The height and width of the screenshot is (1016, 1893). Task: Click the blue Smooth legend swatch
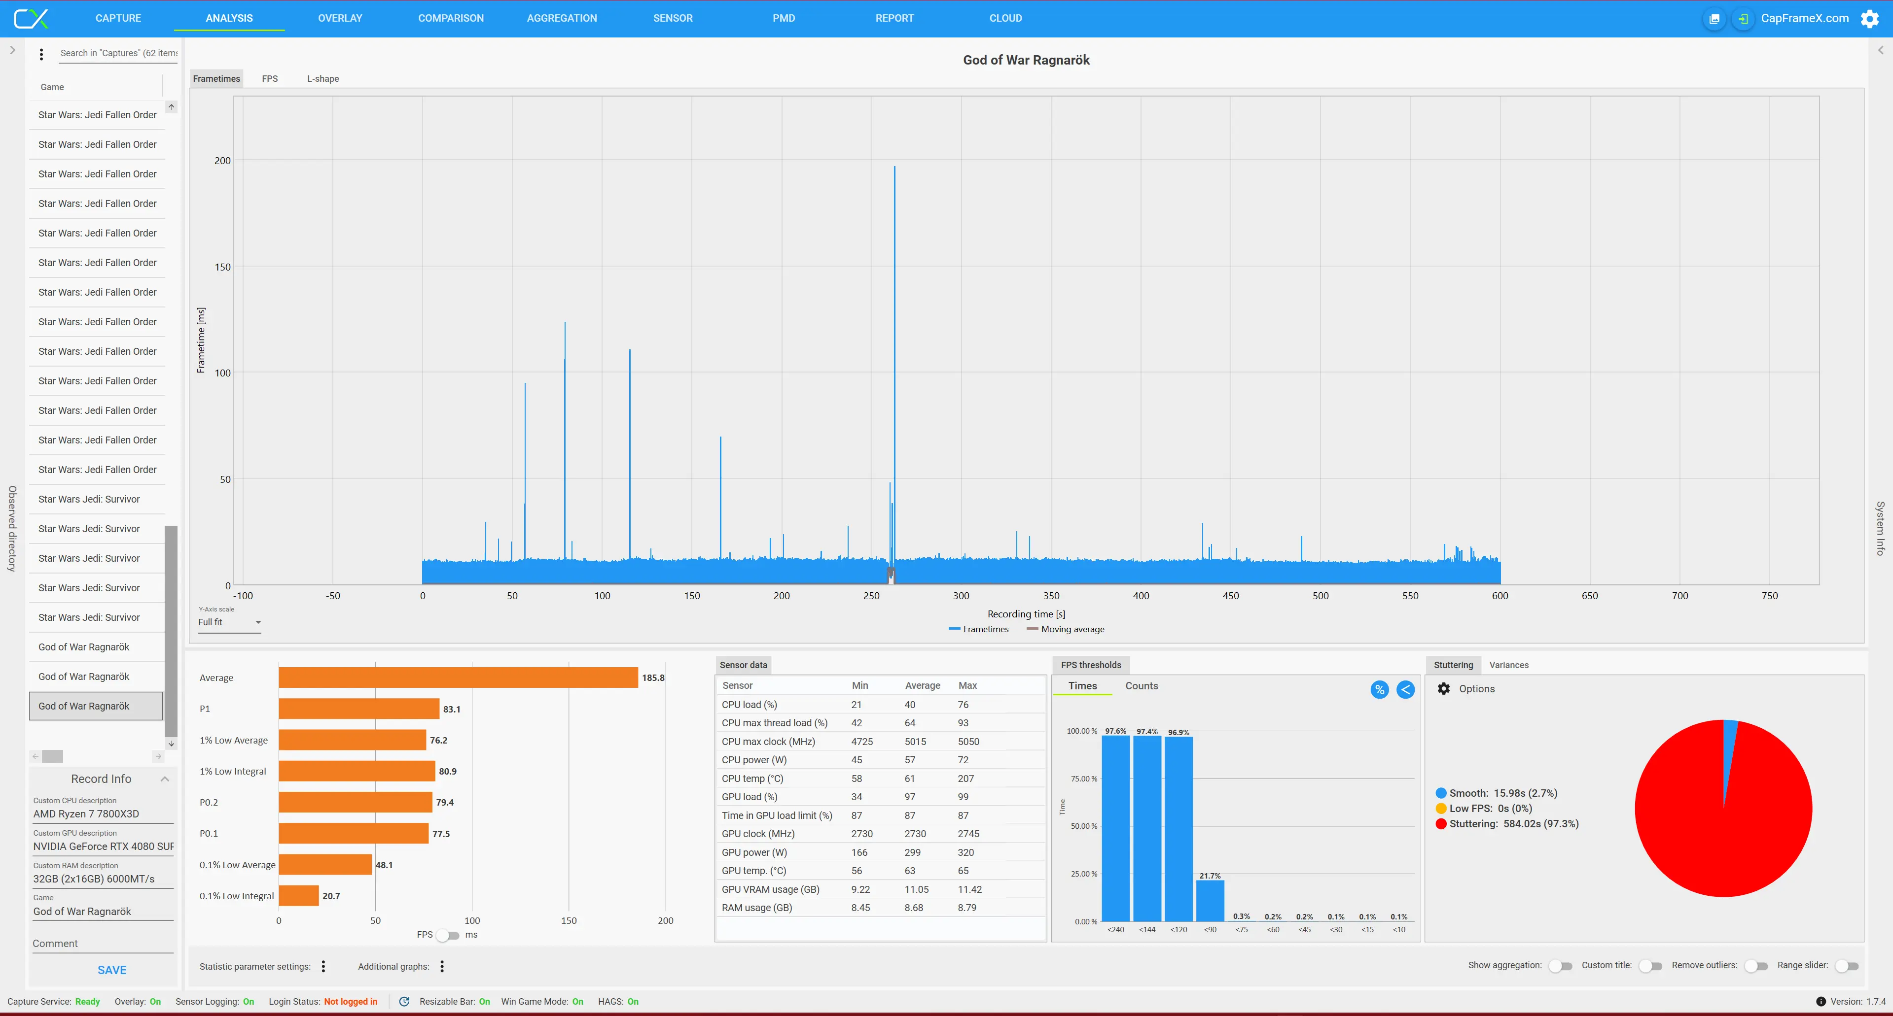(1441, 793)
